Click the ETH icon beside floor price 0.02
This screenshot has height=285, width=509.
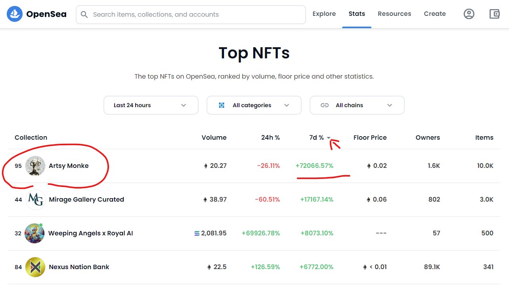point(369,166)
